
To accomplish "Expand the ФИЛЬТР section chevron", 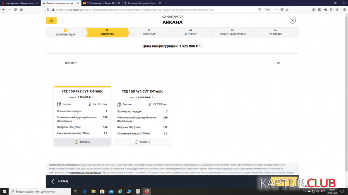I will click(x=278, y=63).
